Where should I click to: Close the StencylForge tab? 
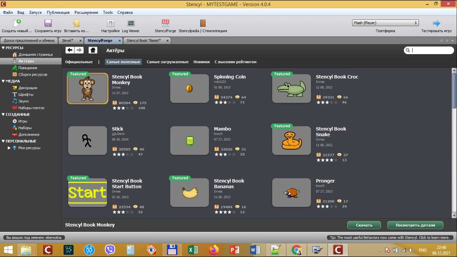tap(120, 41)
